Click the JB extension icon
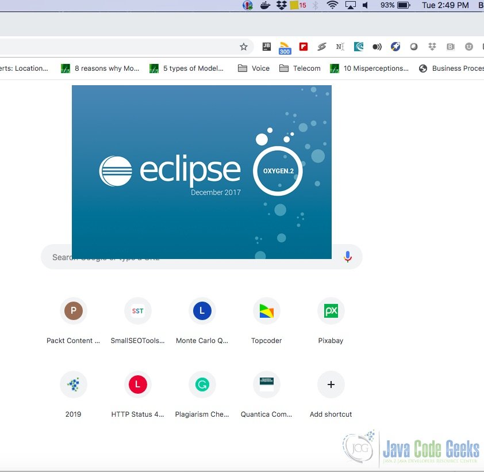This screenshot has width=484, height=472. pos(266,47)
